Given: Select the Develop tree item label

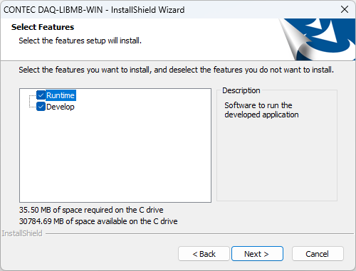Looking at the screenshot, I should click(x=61, y=107).
